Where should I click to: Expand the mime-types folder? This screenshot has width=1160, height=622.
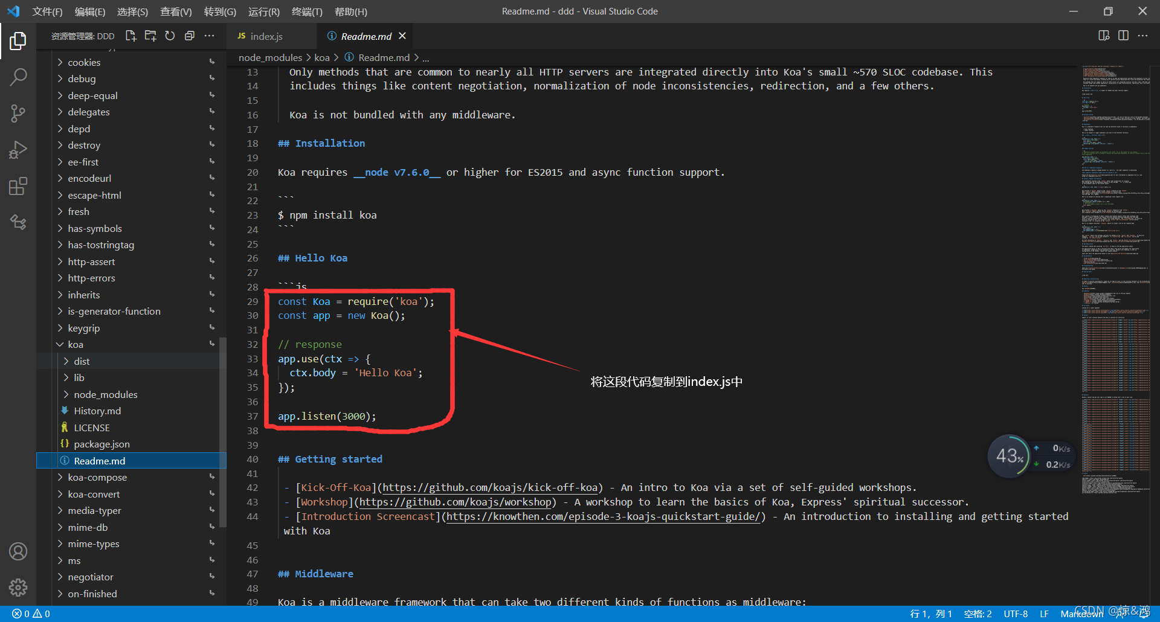pyautogui.click(x=131, y=543)
